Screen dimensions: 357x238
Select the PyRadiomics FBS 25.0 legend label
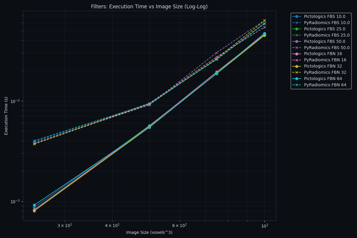(327, 35)
